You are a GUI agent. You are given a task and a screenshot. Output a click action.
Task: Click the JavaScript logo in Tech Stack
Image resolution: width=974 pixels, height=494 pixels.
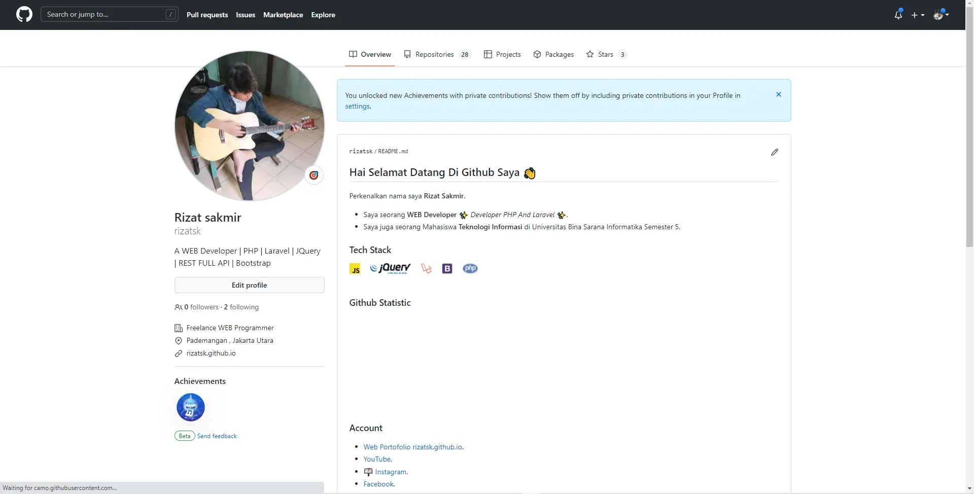355,269
